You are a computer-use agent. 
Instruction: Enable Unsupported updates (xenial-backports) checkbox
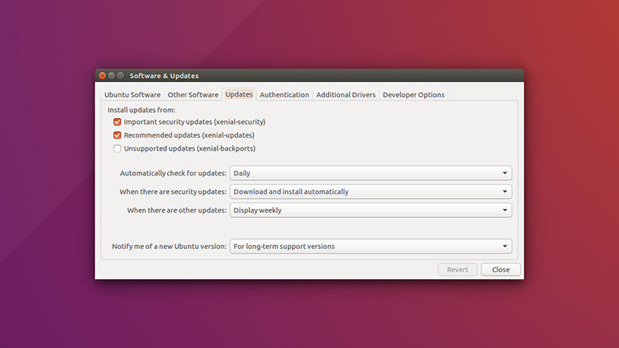tap(118, 148)
